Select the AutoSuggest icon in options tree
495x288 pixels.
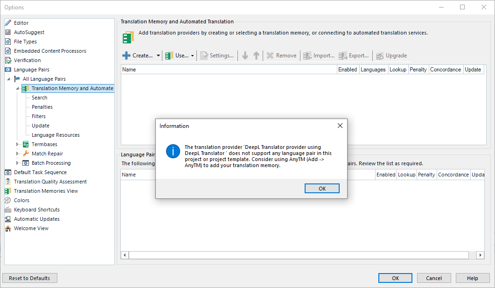tap(8, 32)
